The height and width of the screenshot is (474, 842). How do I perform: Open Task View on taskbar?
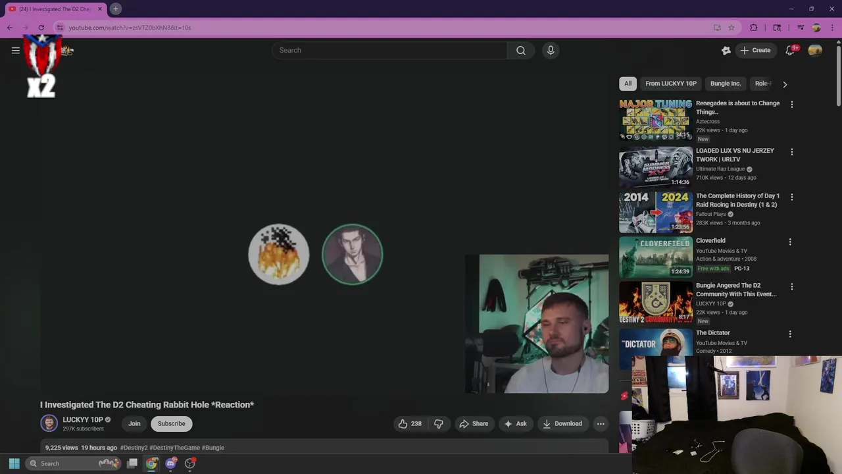tap(132, 463)
